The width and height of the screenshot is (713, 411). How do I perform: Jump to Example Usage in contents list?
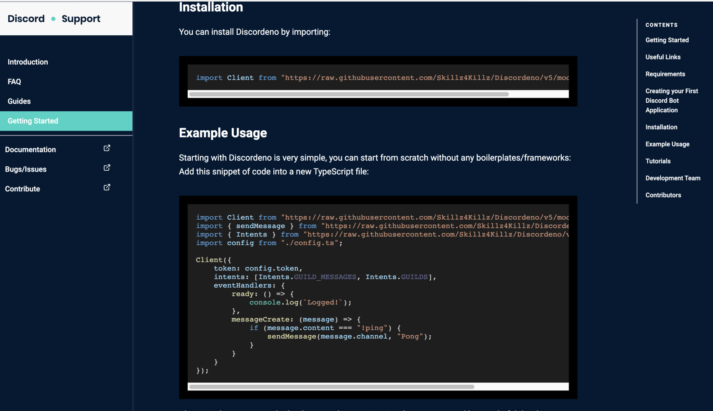[x=667, y=144]
